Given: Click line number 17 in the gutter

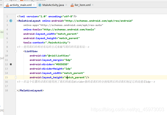Looking at the screenshot, I should coord(6,86).
